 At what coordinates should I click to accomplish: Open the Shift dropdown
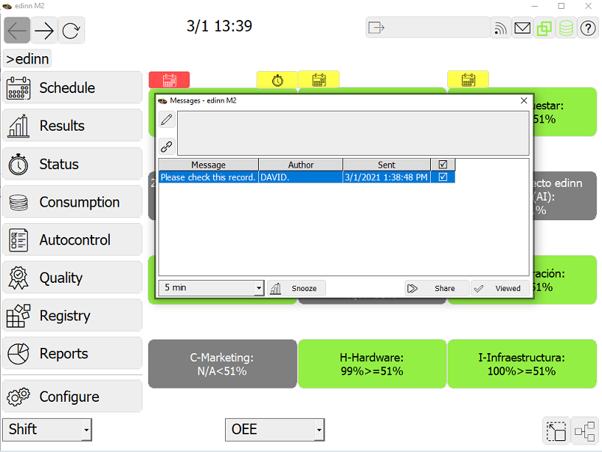(x=47, y=429)
